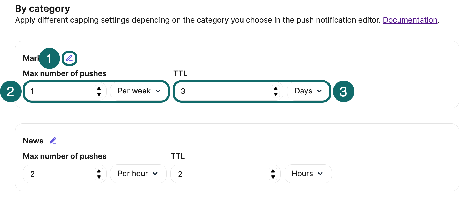
Task: Click the up stepper on News max pushes
Action: tap(99, 171)
